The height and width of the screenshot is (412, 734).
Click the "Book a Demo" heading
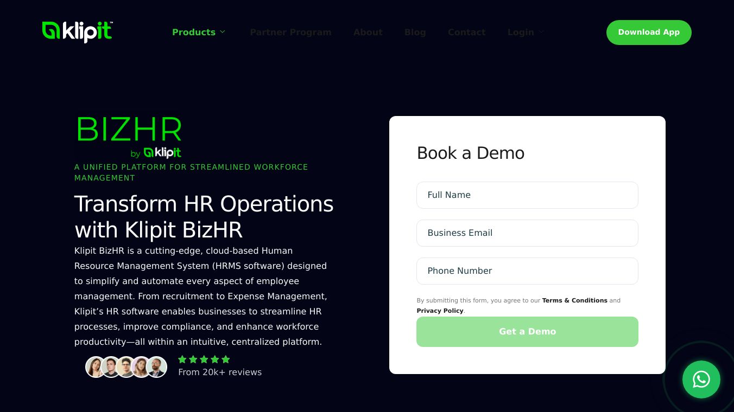[471, 153]
